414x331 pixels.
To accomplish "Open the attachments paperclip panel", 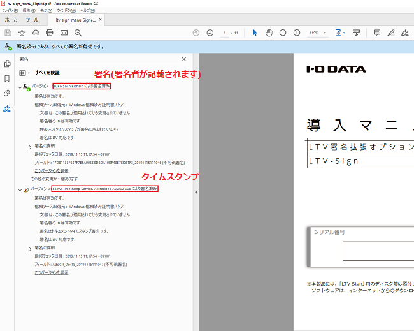I will point(7,93).
